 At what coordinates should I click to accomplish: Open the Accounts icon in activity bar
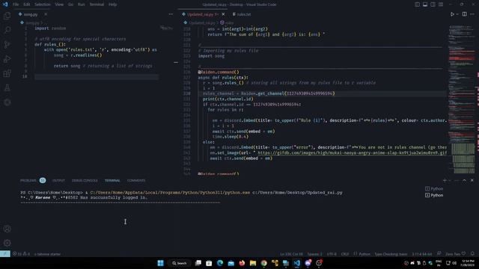coord(7,229)
